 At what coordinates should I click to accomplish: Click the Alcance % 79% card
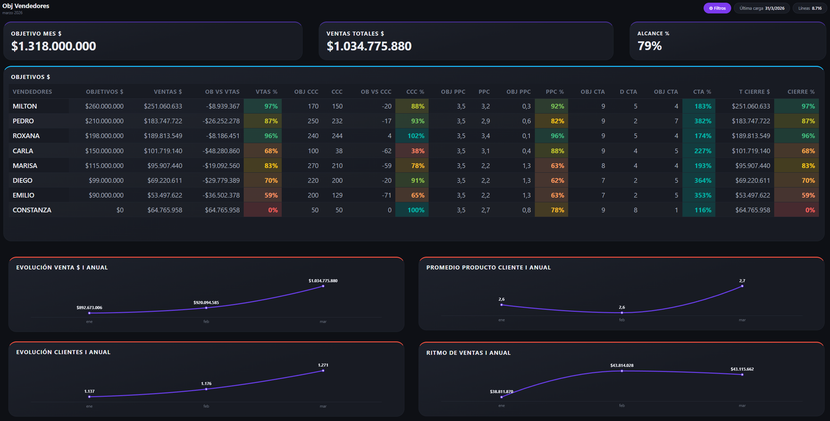(728, 41)
